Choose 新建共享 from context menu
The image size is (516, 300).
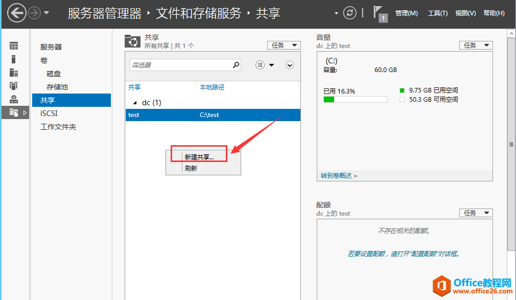[199, 157]
